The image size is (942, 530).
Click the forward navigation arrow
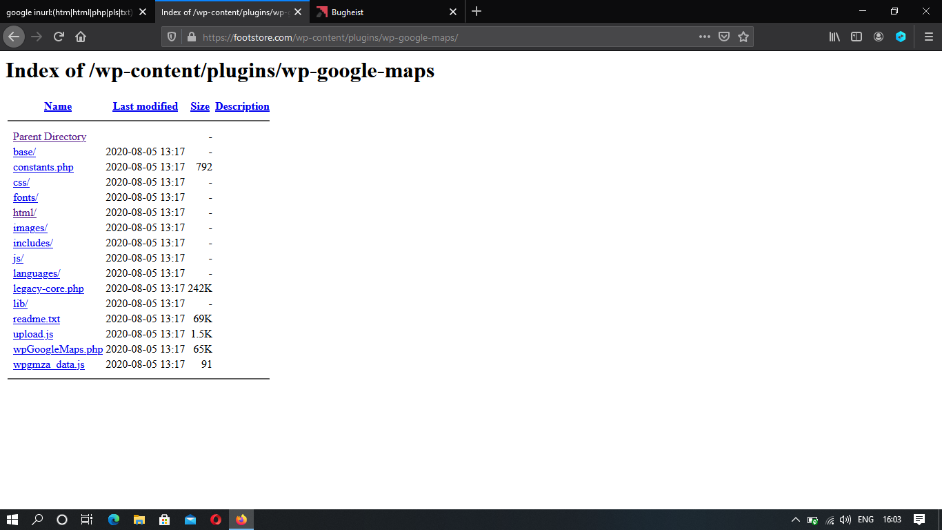click(37, 37)
